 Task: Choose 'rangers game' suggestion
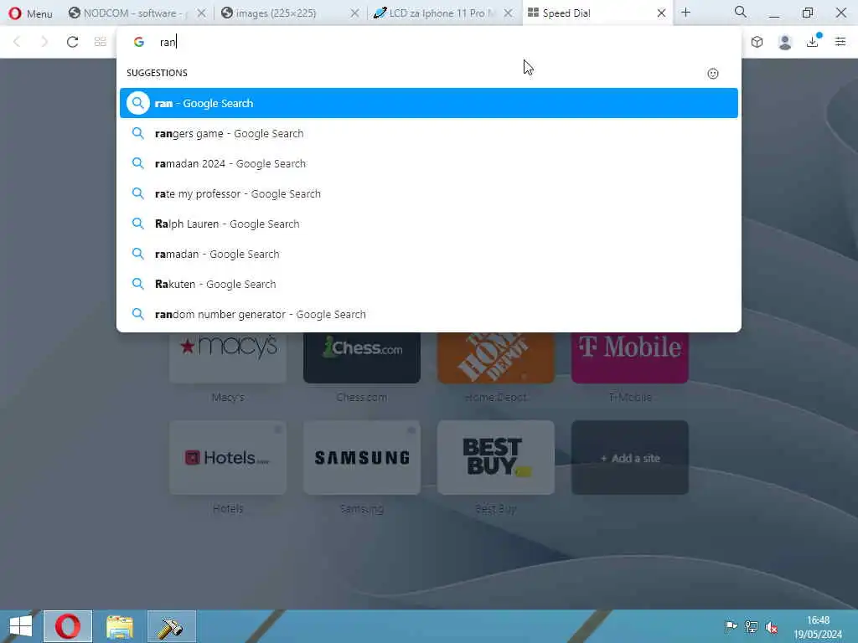(x=428, y=133)
